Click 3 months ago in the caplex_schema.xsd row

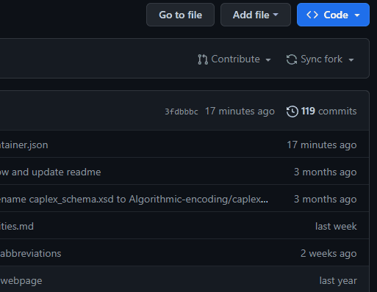click(325, 200)
